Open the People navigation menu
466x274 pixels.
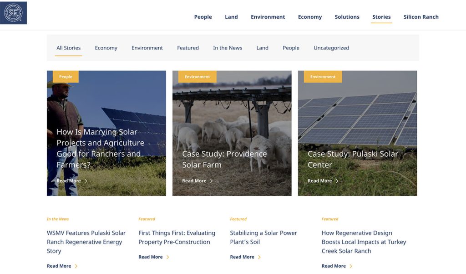click(x=203, y=17)
